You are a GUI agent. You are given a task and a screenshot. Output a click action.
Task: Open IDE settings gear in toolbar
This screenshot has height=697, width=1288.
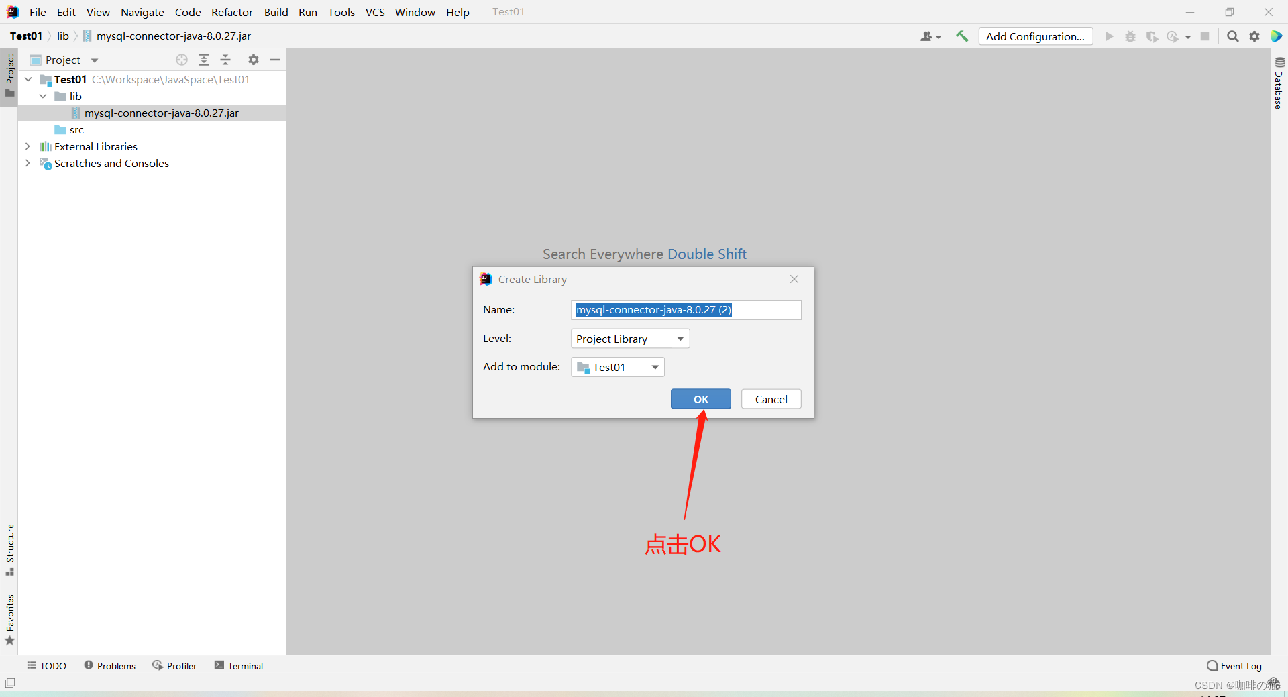tap(1254, 36)
